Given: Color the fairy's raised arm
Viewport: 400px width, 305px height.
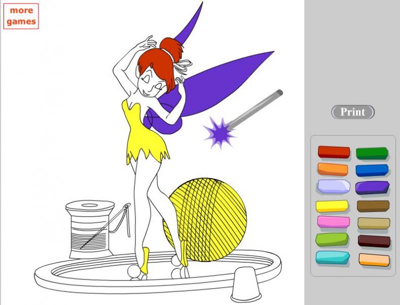Looking at the screenshot, I should 125,69.
